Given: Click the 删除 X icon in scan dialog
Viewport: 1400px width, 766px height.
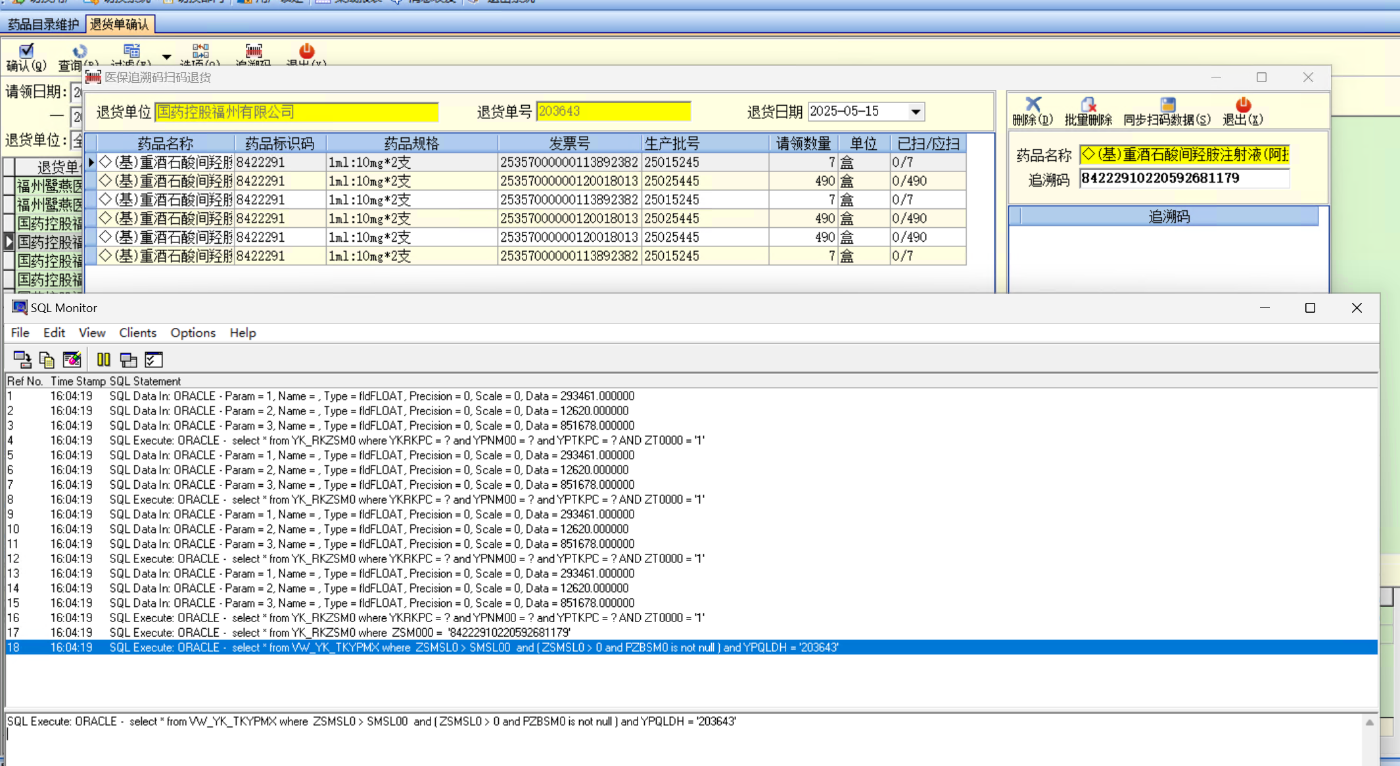Looking at the screenshot, I should (x=1033, y=105).
